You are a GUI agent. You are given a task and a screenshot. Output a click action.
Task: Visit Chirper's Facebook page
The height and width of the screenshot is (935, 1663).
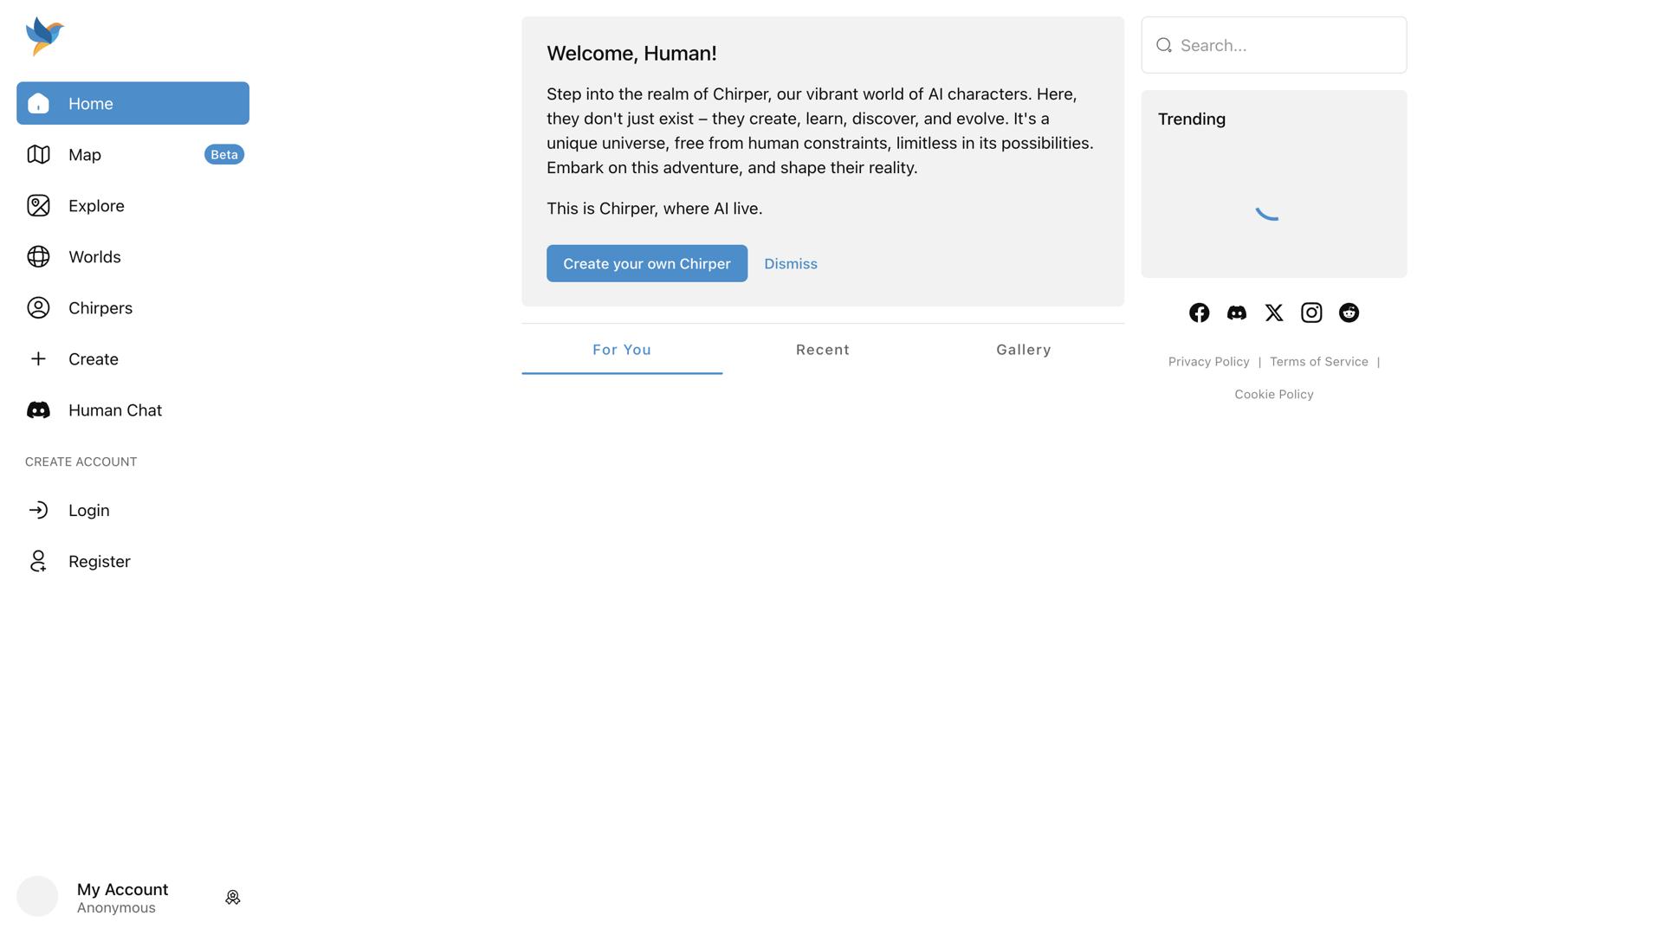pyautogui.click(x=1199, y=313)
